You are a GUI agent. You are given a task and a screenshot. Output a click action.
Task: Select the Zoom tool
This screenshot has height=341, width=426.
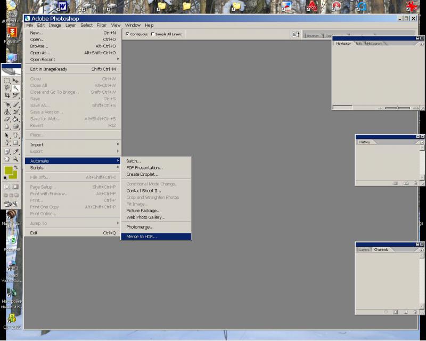click(16, 159)
